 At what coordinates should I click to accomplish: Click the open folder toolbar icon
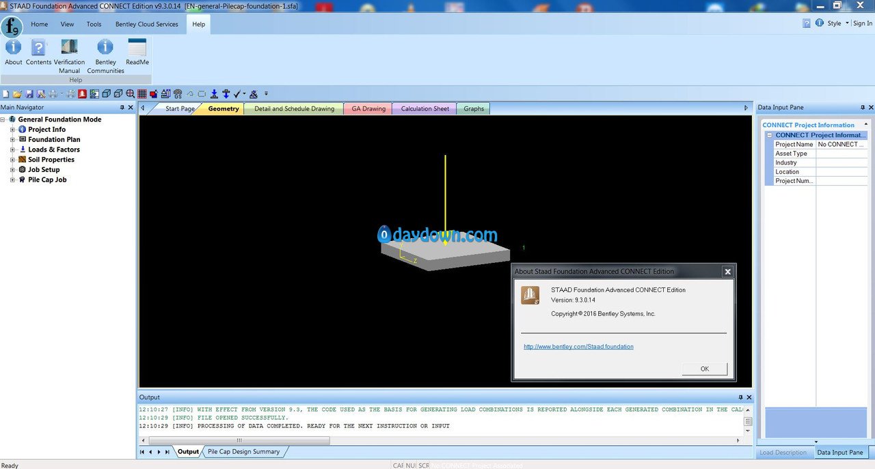click(x=18, y=94)
